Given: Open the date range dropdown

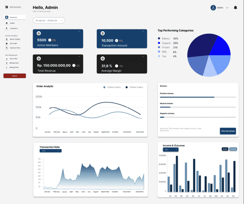Looking at the screenshot, I should point(49,21).
